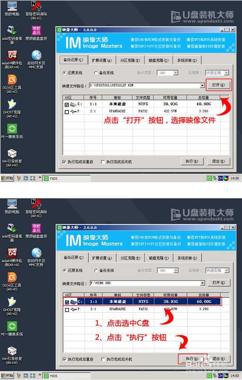
Task: Click 可用容量 column header in upper screenshot
Action: (170, 98)
